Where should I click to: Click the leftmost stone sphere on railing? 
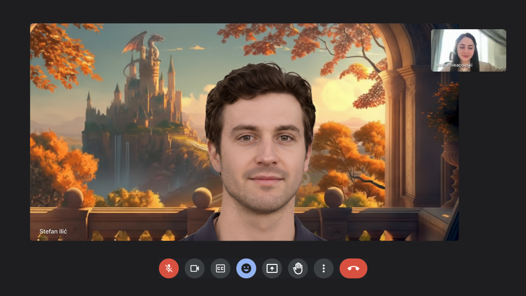[x=73, y=198]
